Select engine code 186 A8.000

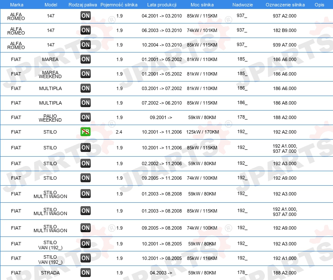click(x=284, y=103)
